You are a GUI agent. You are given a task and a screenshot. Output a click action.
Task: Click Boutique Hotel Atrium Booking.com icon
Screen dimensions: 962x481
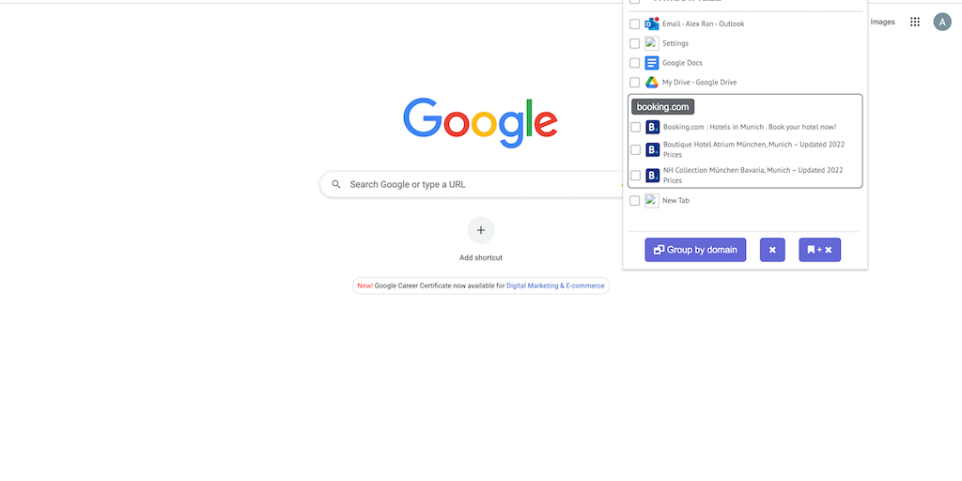coord(653,149)
